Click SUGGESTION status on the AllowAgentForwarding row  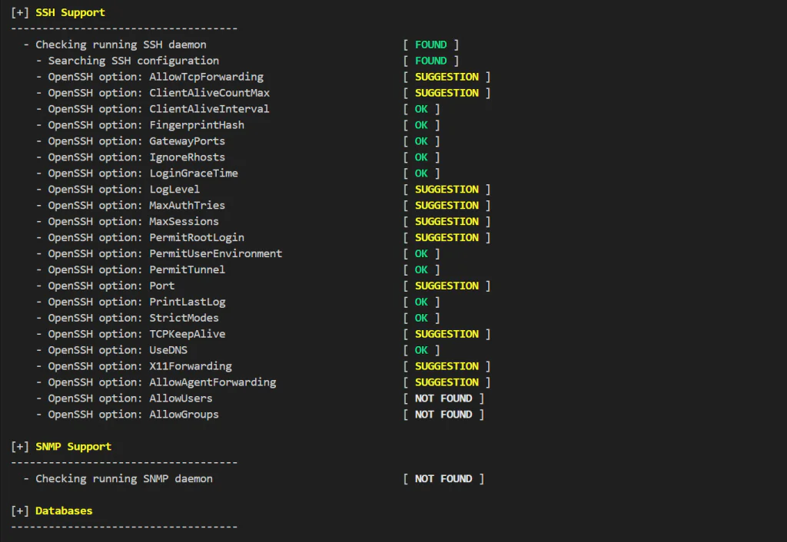[447, 382]
